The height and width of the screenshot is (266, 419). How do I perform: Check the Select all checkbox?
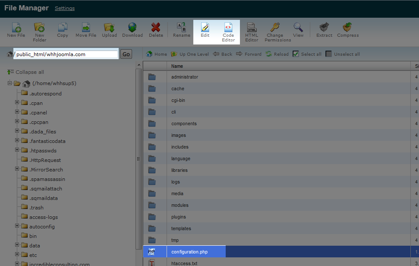296,54
